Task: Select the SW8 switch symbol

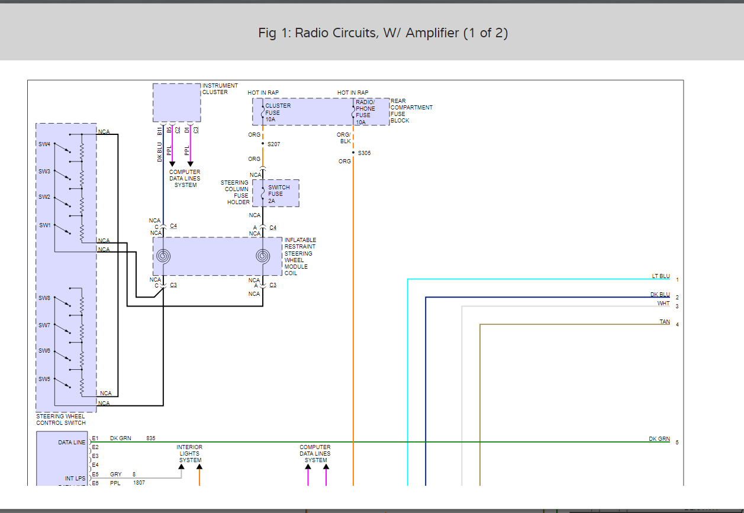Action: point(62,301)
